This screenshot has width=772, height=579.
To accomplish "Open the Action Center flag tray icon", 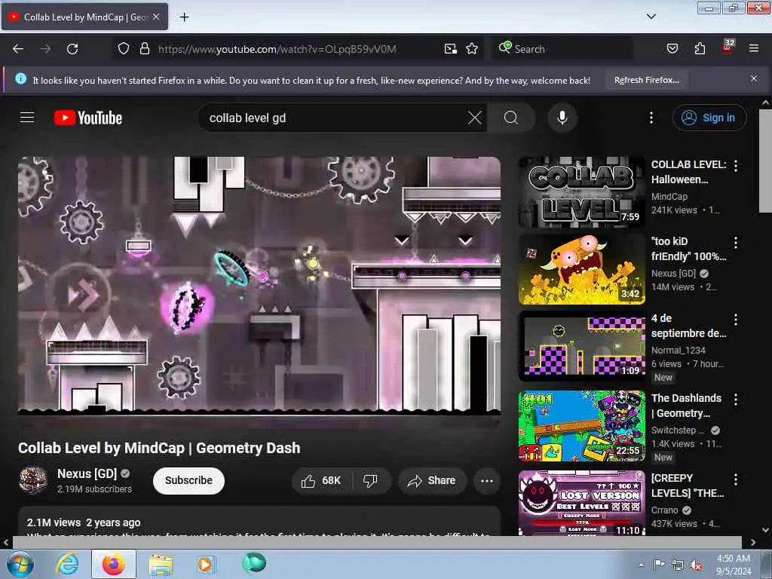I will pyautogui.click(x=659, y=565).
